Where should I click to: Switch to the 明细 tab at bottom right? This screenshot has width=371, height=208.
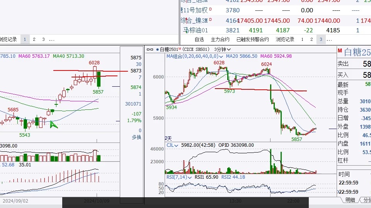(350, 200)
